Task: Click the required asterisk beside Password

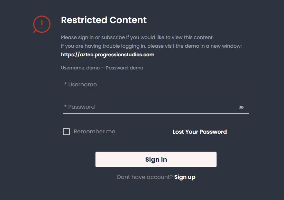Action: 65,106
